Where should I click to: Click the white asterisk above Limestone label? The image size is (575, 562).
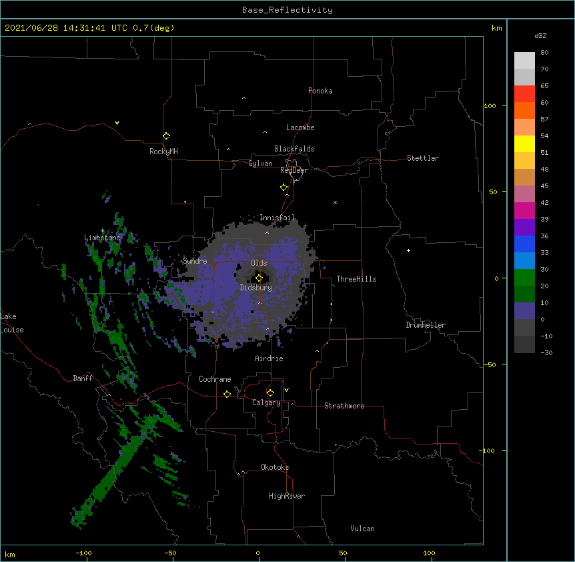103,230
